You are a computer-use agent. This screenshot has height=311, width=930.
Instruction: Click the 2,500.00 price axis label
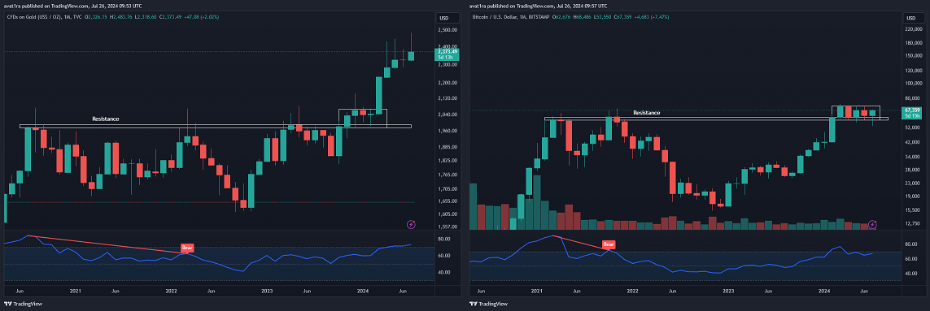click(x=447, y=29)
